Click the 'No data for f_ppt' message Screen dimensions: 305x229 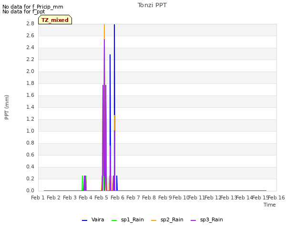(x=23, y=11)
